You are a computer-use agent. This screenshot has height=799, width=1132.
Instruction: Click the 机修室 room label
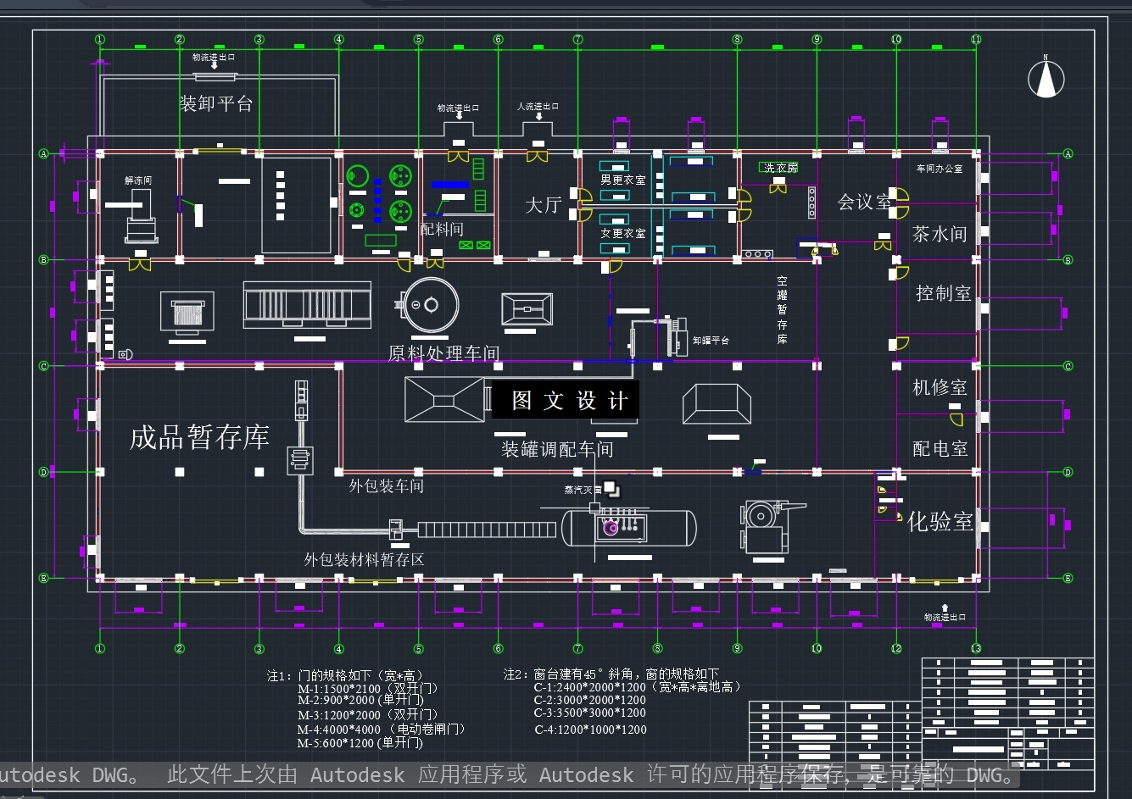940,387
